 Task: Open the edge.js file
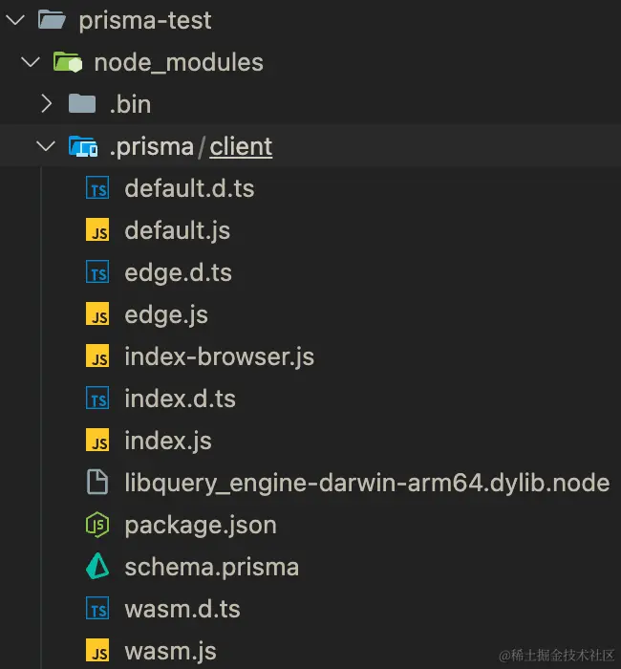[x=166, y=315]
